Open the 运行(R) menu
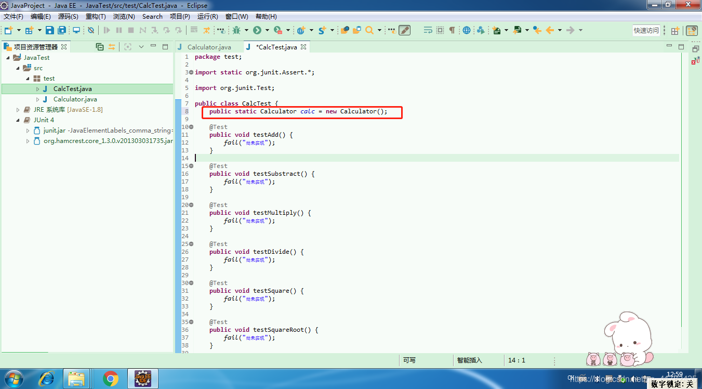Viewport: 702px width, 389px height. (x=208, y=17)
